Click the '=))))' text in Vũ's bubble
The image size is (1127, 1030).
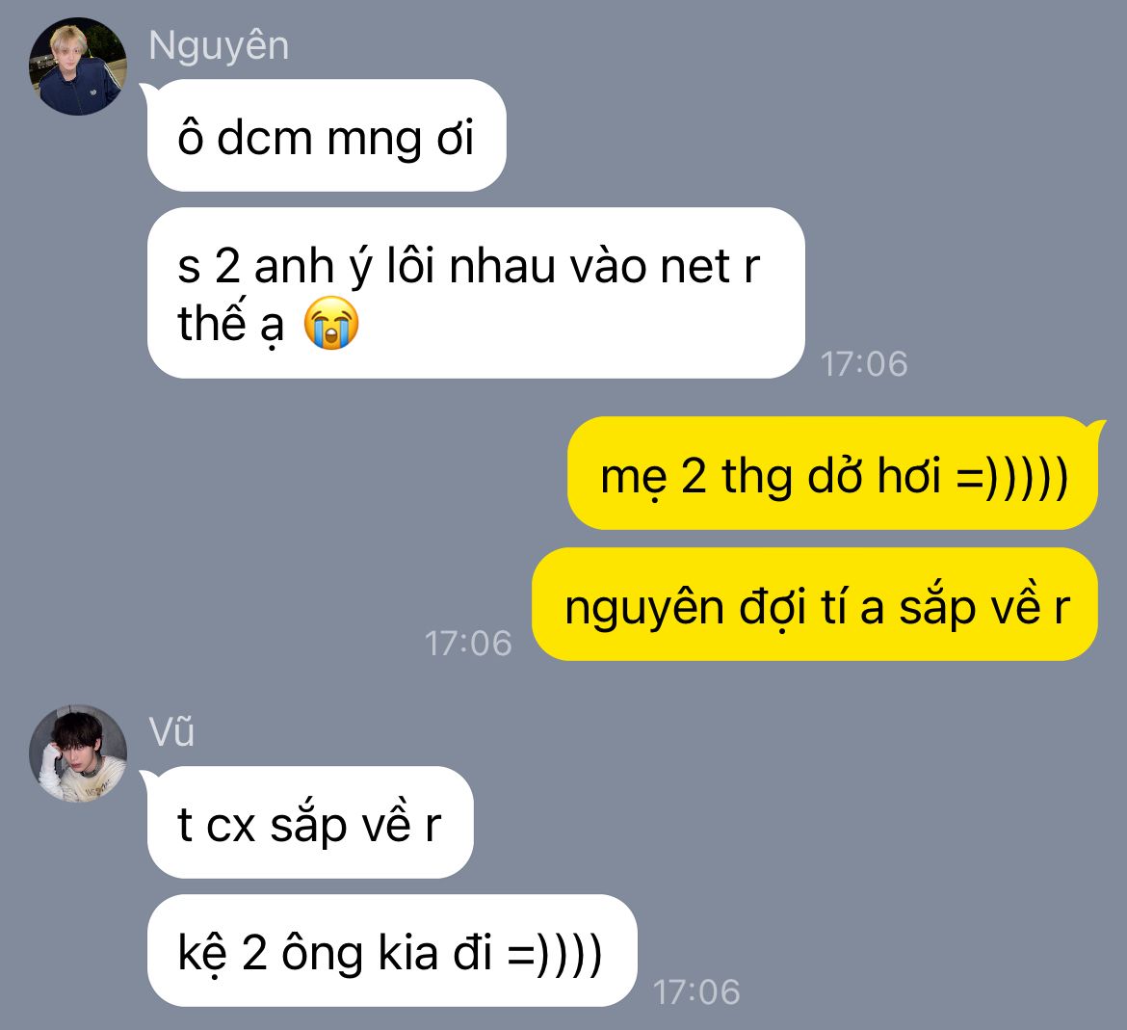pos(555,953)
